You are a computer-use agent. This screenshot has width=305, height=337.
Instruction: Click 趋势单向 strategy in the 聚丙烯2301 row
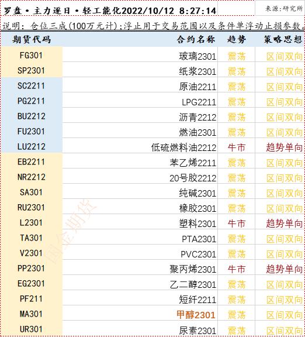[x=285, y=269]
